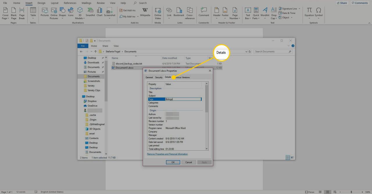
Task: Insert a Cover Page from the ribbon
Action: click(5, 14)
